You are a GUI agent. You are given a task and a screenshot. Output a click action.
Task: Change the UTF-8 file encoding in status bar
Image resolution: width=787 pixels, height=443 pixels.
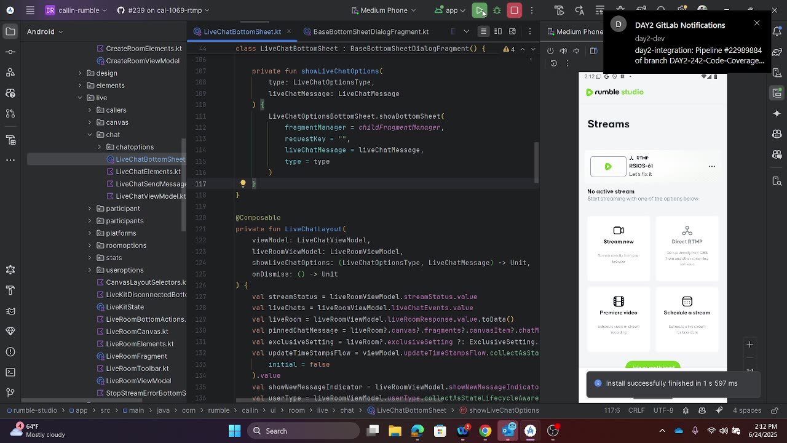(663, 410)
